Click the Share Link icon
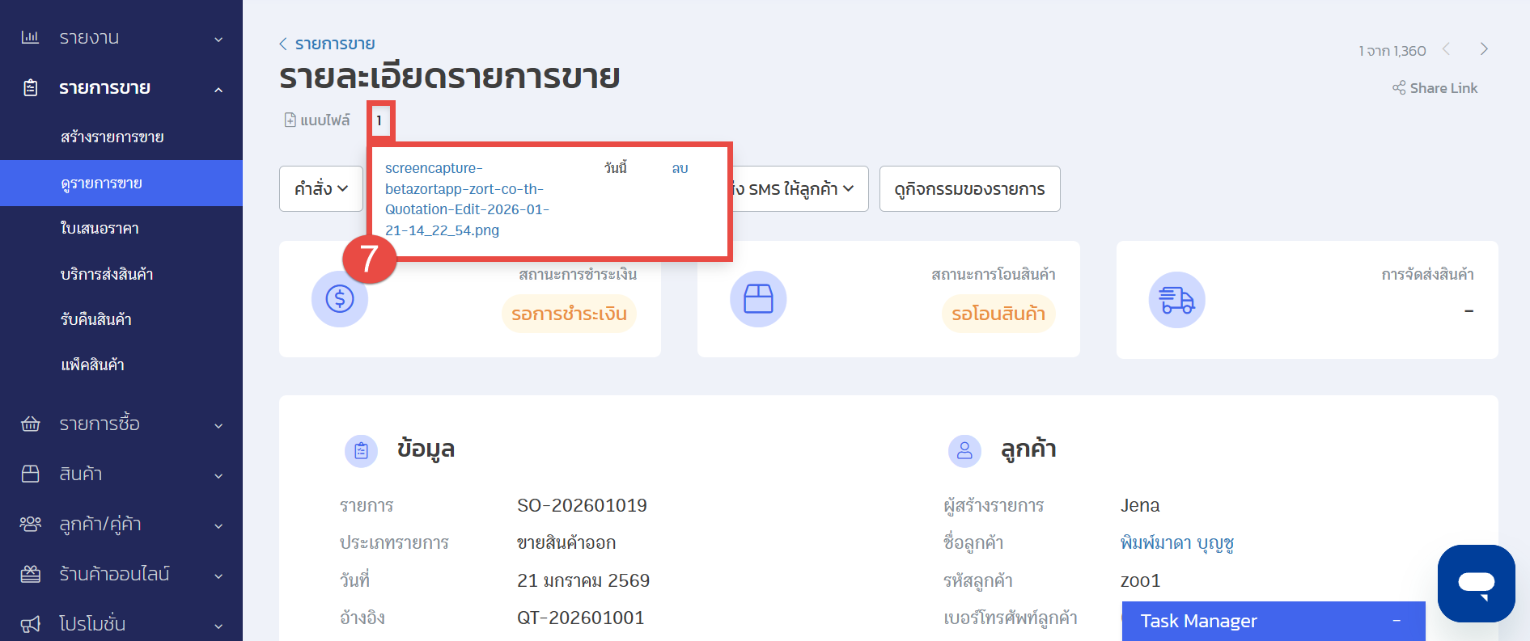Screen dimensions: 1530x641 (1399, 88)
